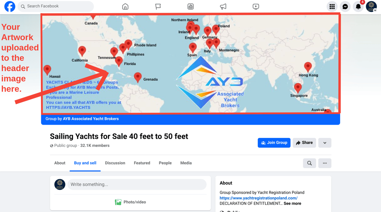Screen dimensions: 381x212
Task: Click See more in About section
Action: (x=292, y=203)
